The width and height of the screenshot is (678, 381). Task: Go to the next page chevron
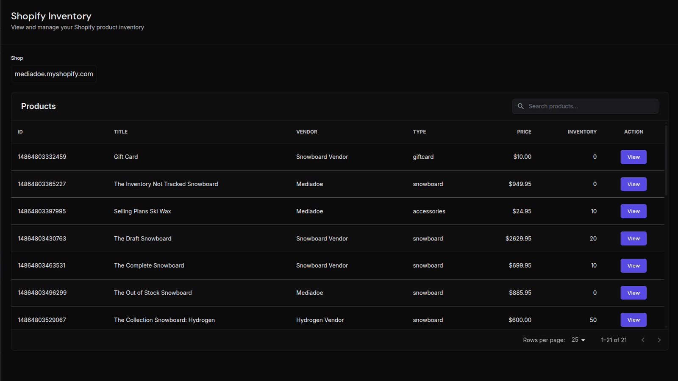[659, 340]
